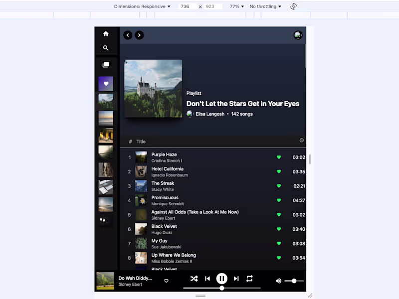The width and height of the screenshot is (399, 299).
Task: Open the misty landscape playlist thumbnail
Action: point(106,152)
